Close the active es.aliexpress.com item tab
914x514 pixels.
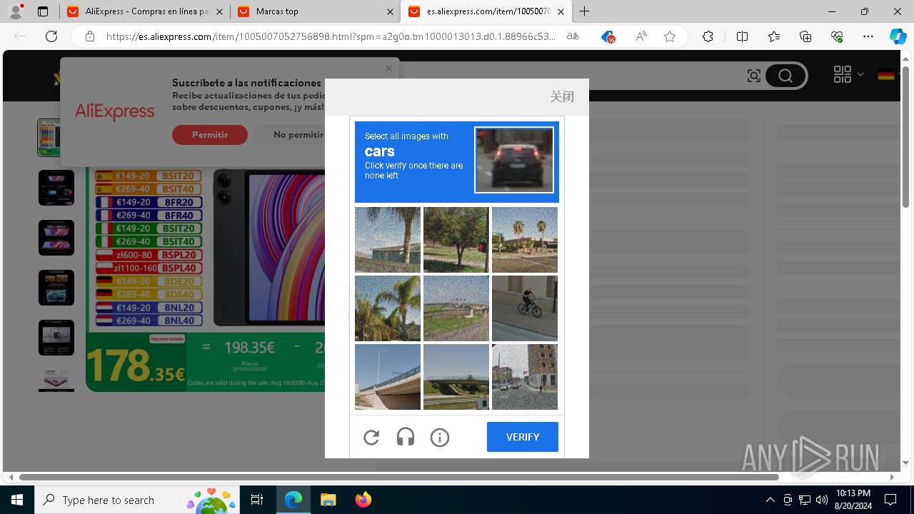(x=561, y=11)
